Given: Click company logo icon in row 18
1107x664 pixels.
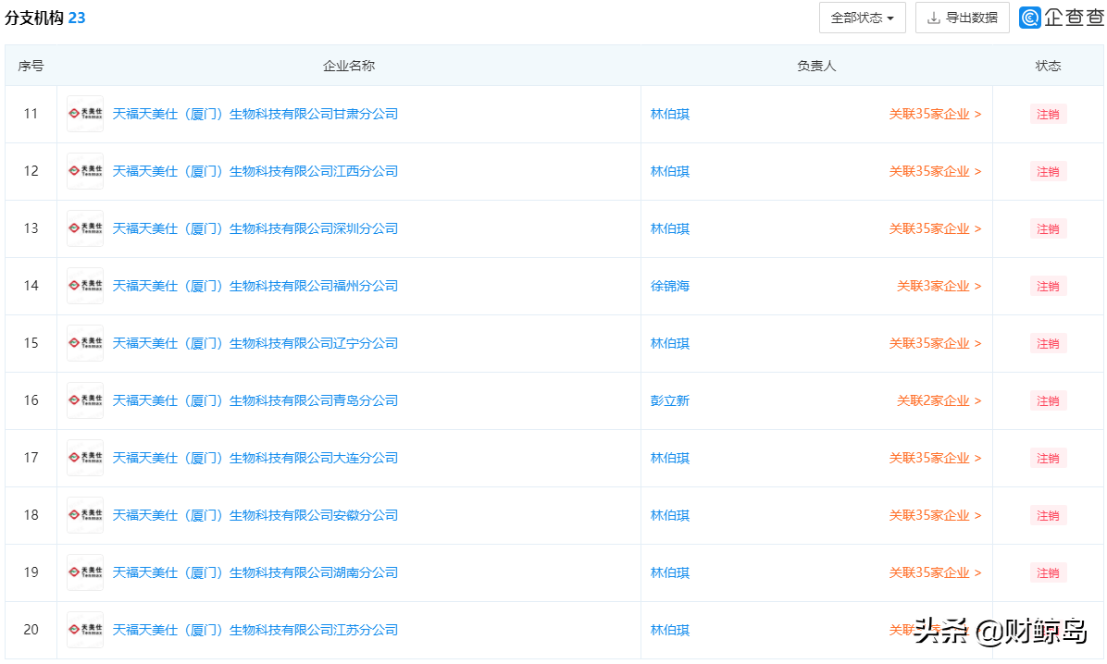Looking at the screenshot, I should (85, 515).
